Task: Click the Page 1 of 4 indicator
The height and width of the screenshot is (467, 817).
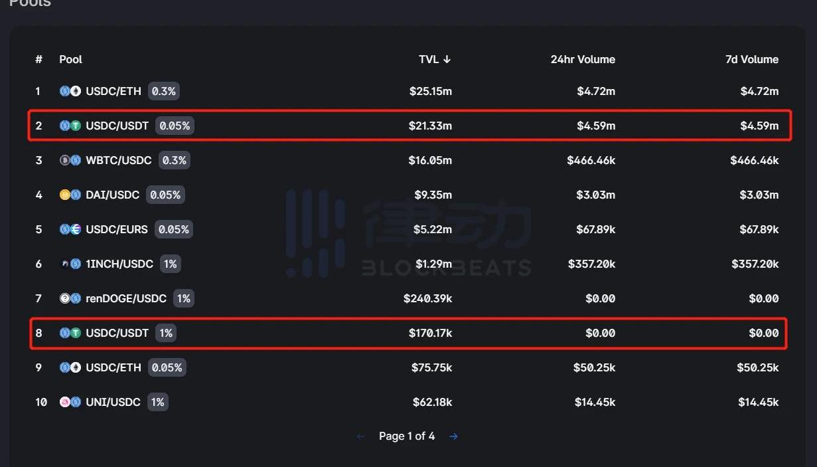Action: click(x=407, y=436)
